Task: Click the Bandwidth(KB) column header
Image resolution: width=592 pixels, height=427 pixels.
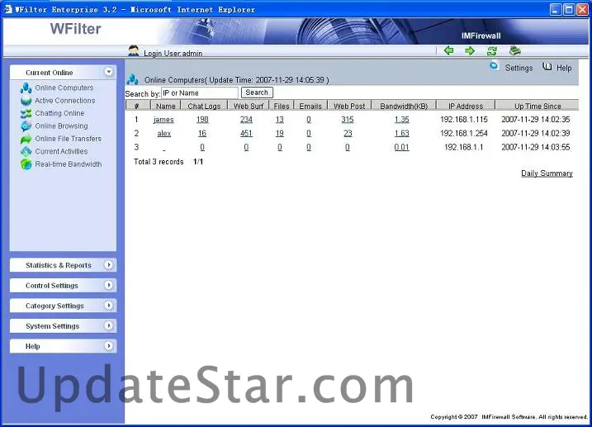Action: [x=404, y=106]
